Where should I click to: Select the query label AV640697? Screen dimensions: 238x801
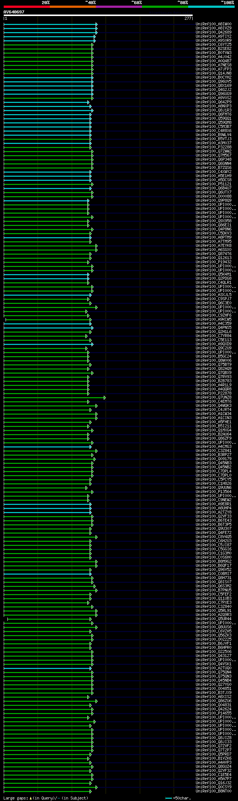pos(14,12)
